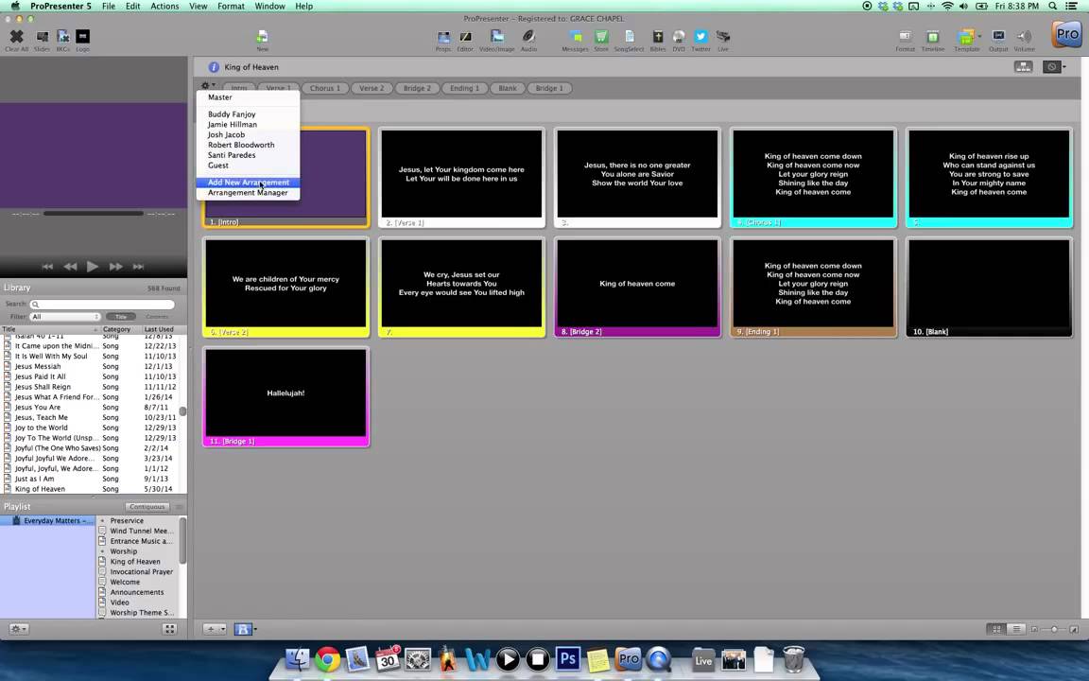1089x681 pixels.
Task: Click the fast-forward button in media preview
Action: [x=116, y=266]
